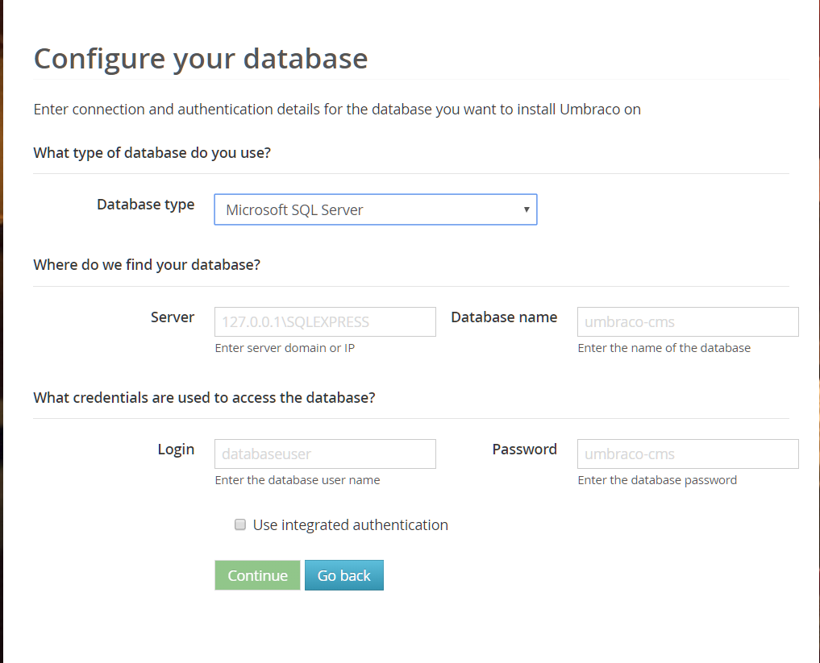Click the 'Use integrated authentication' label
This screenshot has width=820, height=663.
point(351,524)
